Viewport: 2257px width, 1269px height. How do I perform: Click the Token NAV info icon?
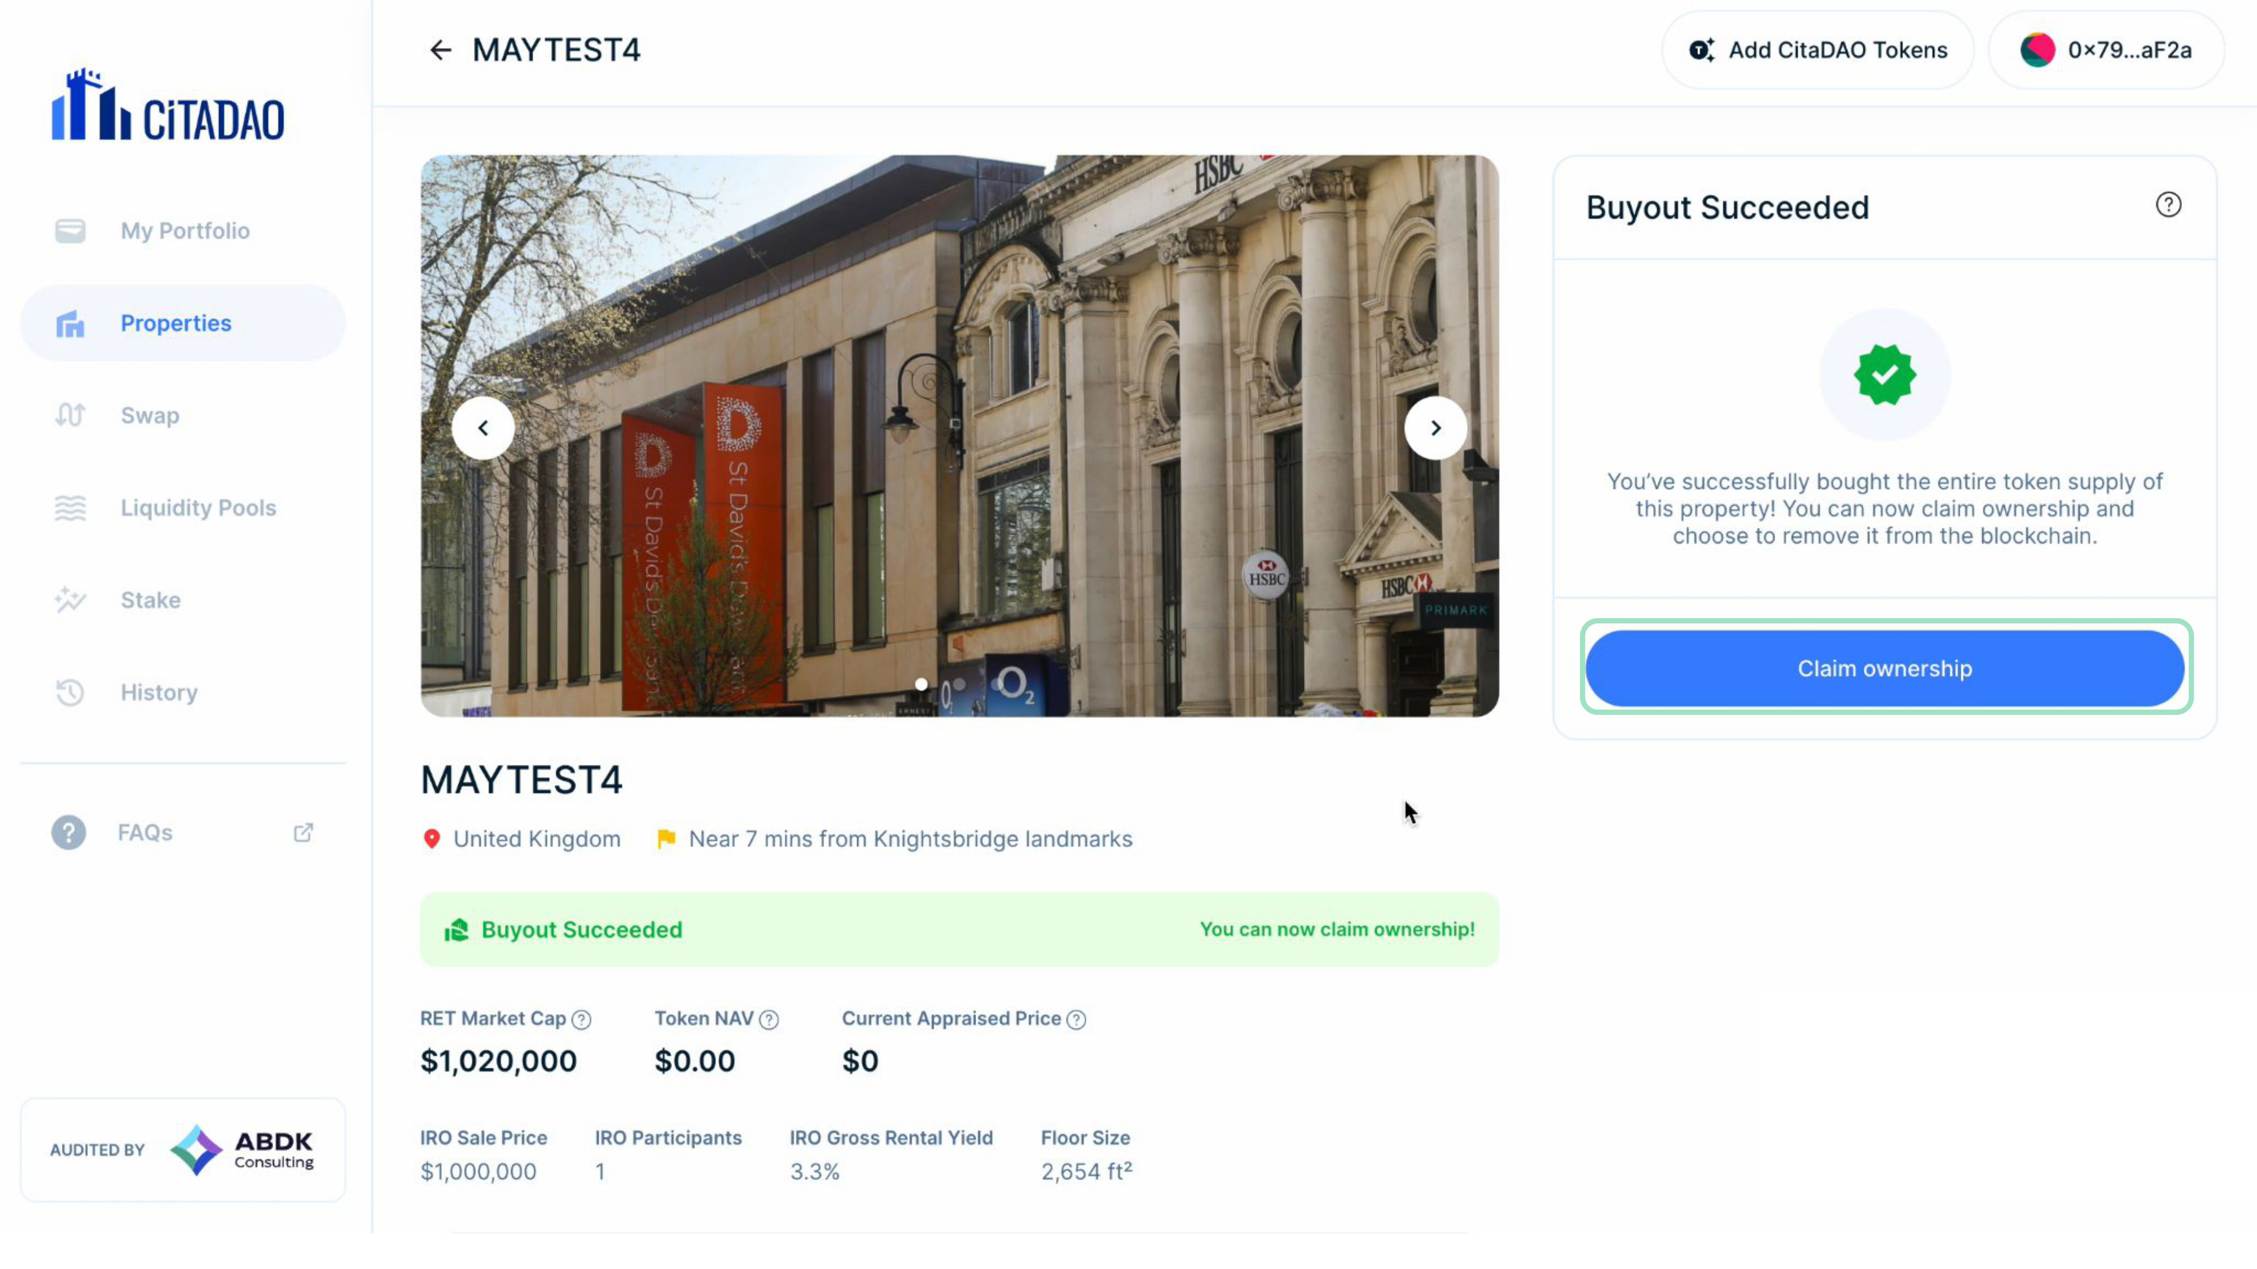click(769, 1019)
